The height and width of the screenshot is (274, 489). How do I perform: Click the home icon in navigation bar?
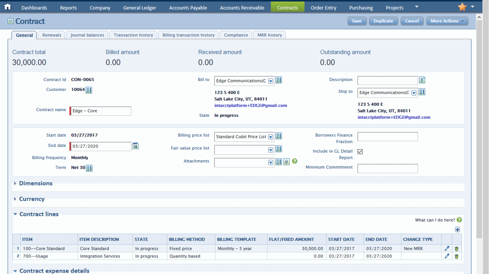pos(7,7)
